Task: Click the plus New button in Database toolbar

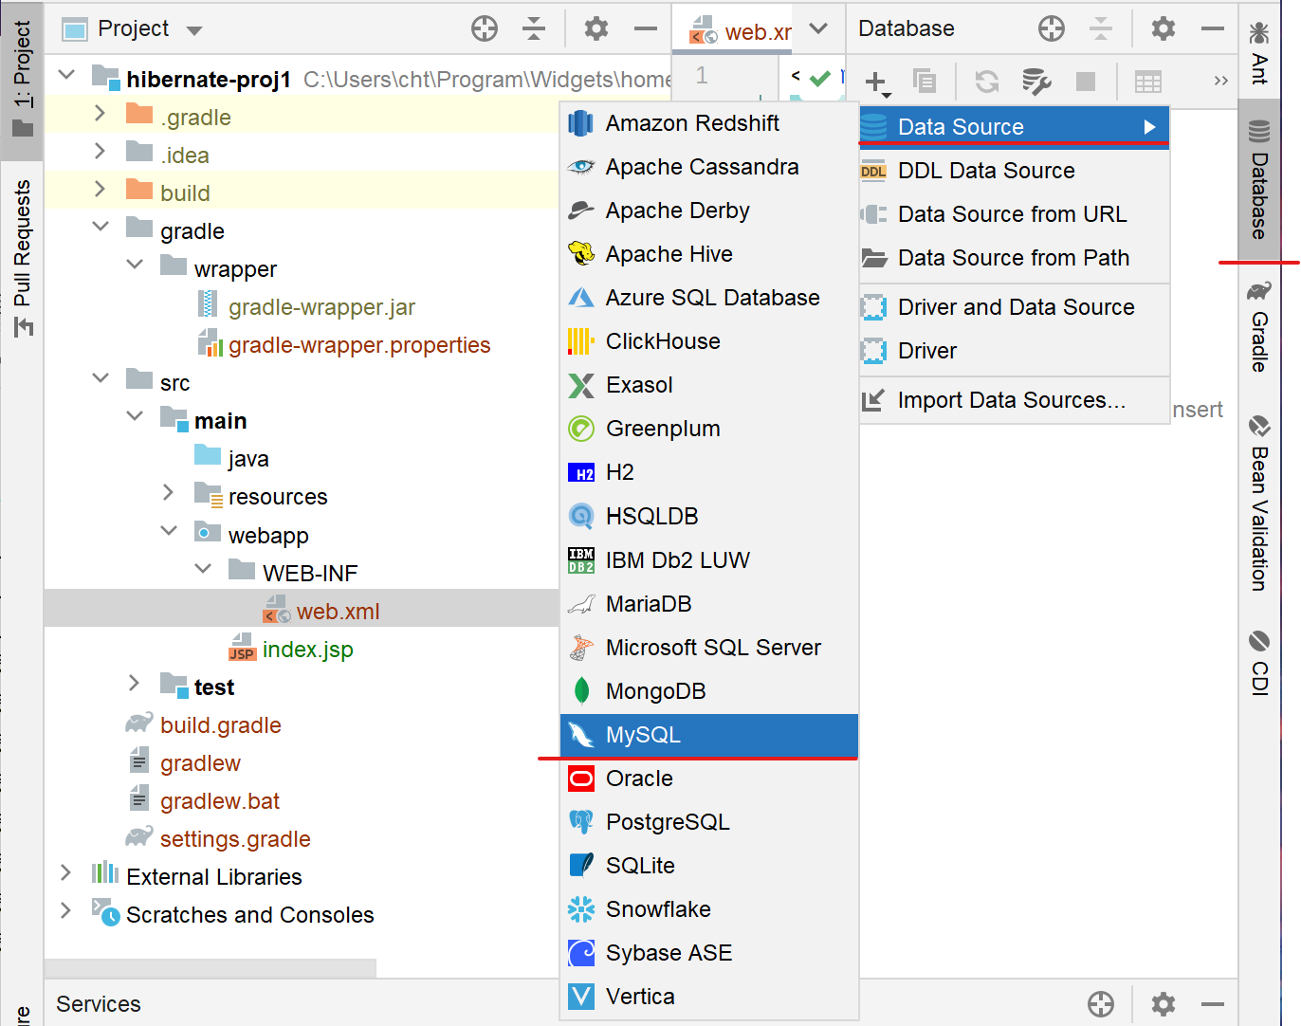Action: [878, 82]
